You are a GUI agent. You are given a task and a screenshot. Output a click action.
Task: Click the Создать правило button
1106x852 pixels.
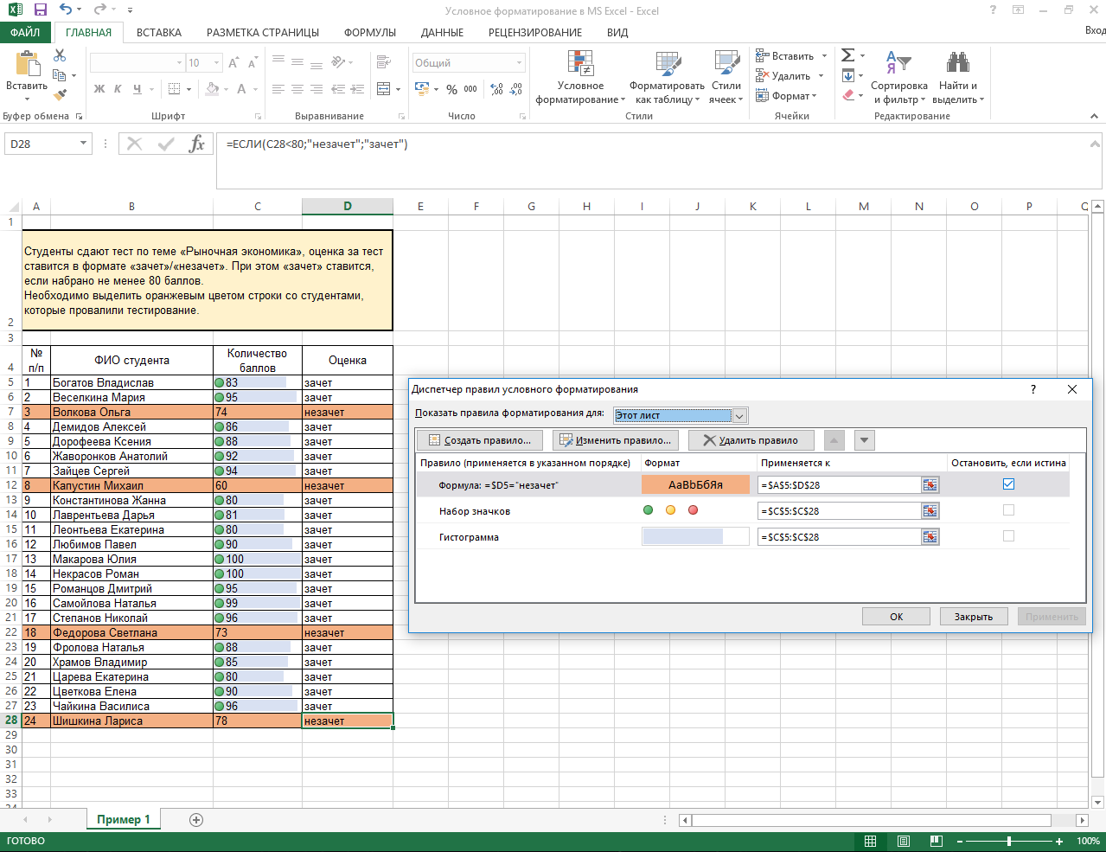pyautogui.click(x=480, y=440)
